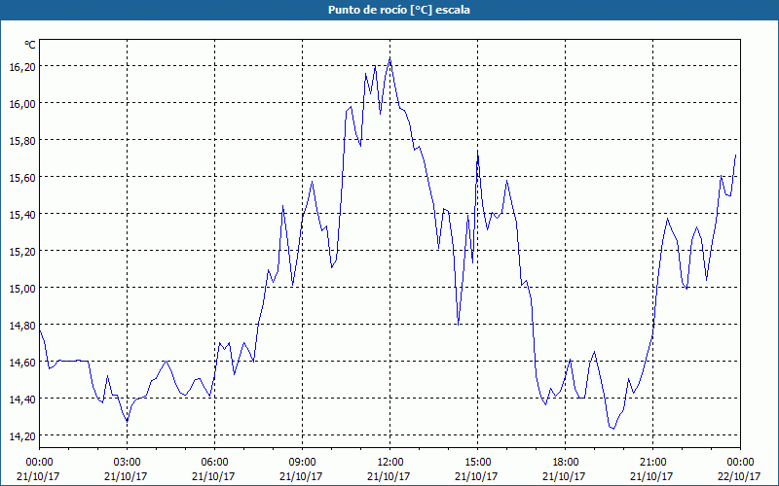Click the 15,40 y-axis value
The width and height of the screenshot is (779, 486).
[x=22, y=214]
